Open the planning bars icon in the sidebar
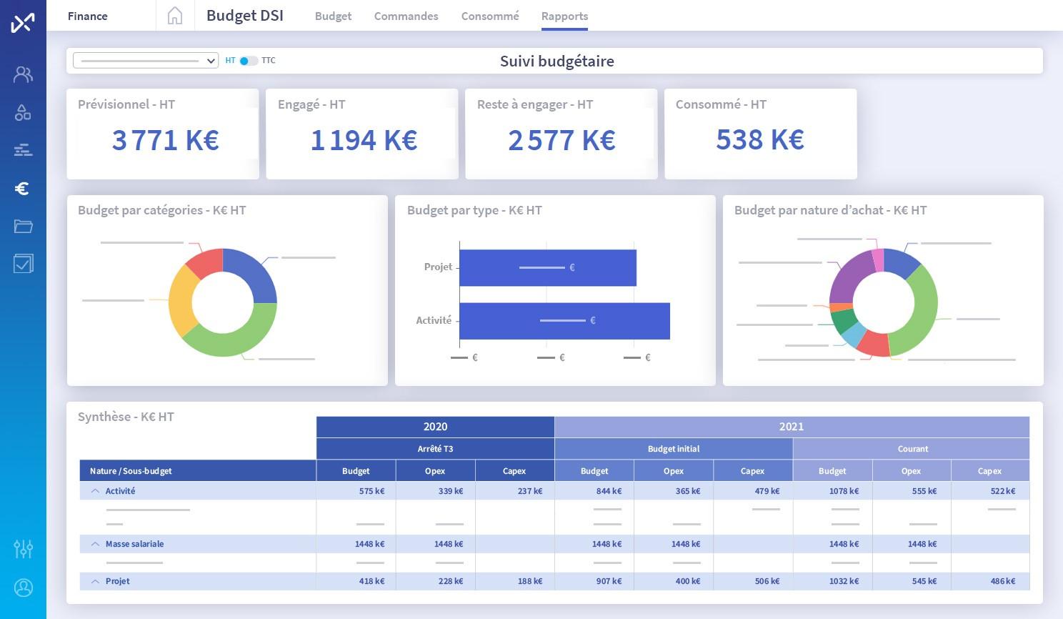Viewport: 1063px width, 619px height. click(23, 150)
